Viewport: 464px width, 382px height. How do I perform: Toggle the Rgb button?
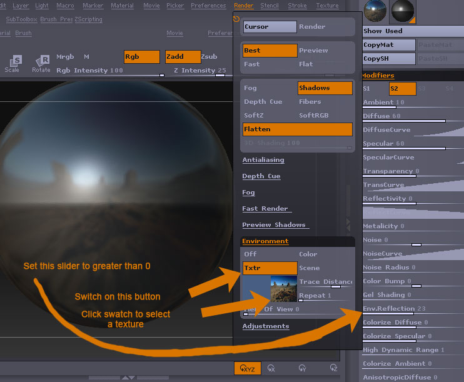pyautogui.click(x=142, y=56)
